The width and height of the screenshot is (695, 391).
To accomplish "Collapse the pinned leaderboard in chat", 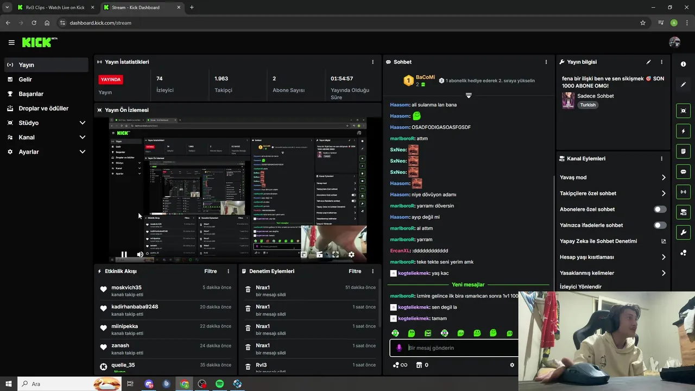I will tap(469, 95).
